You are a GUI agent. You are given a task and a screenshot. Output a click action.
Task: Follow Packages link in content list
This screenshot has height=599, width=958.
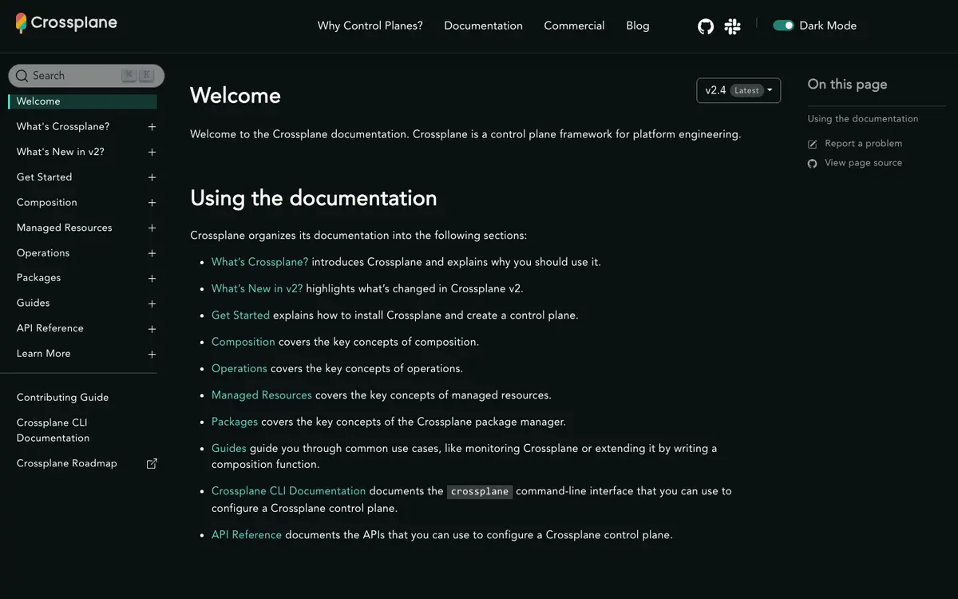(235, 422)
